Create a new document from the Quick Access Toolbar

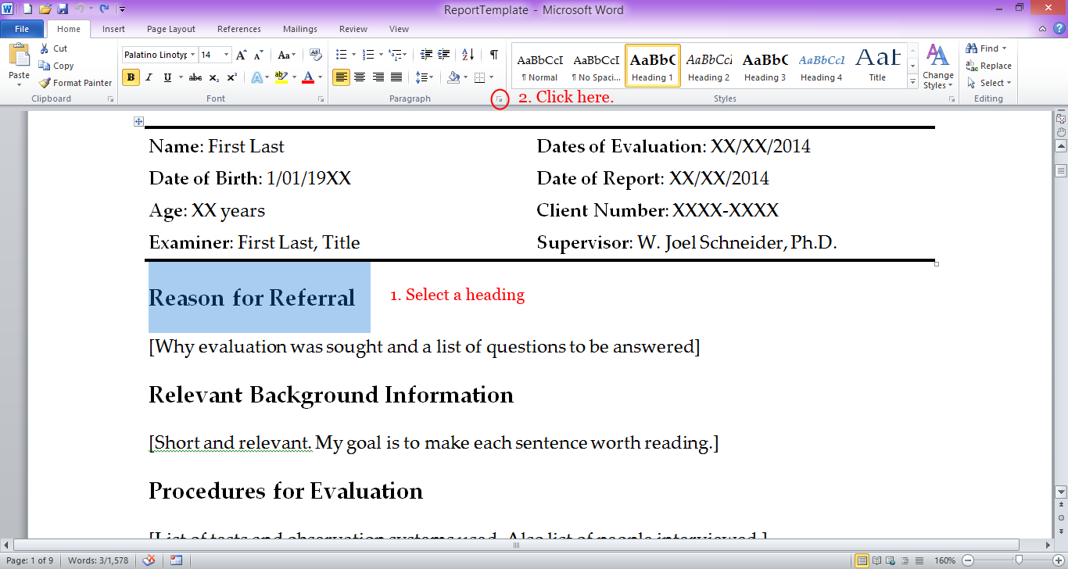tap(27, 9)
